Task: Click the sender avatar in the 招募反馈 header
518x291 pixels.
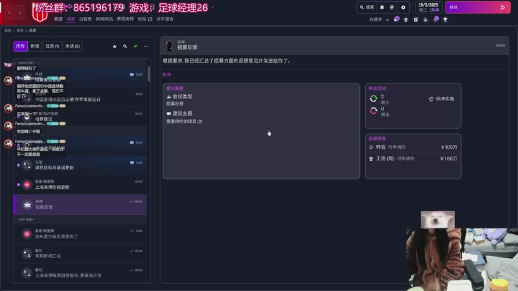Action: (x=170, y=45)
